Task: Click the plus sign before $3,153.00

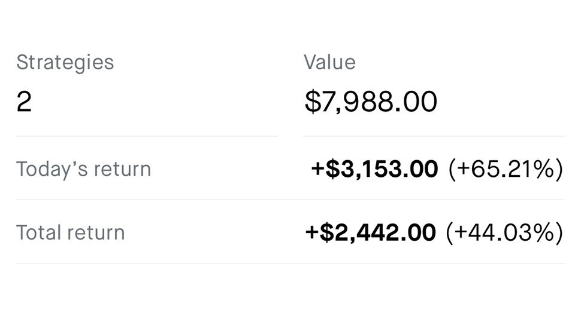Action: pos(317,169)
